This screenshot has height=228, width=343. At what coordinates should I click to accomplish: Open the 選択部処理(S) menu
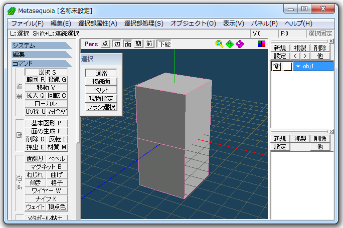click(144, 24)
